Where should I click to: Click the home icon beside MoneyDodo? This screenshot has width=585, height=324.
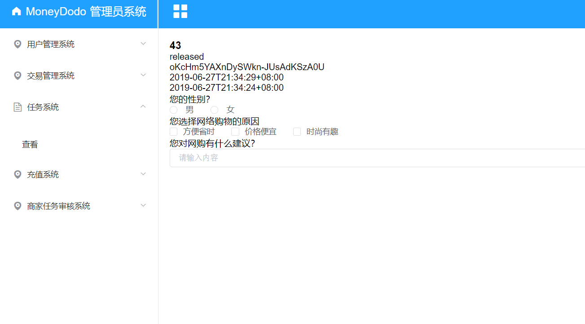click(x=17, y=11)
